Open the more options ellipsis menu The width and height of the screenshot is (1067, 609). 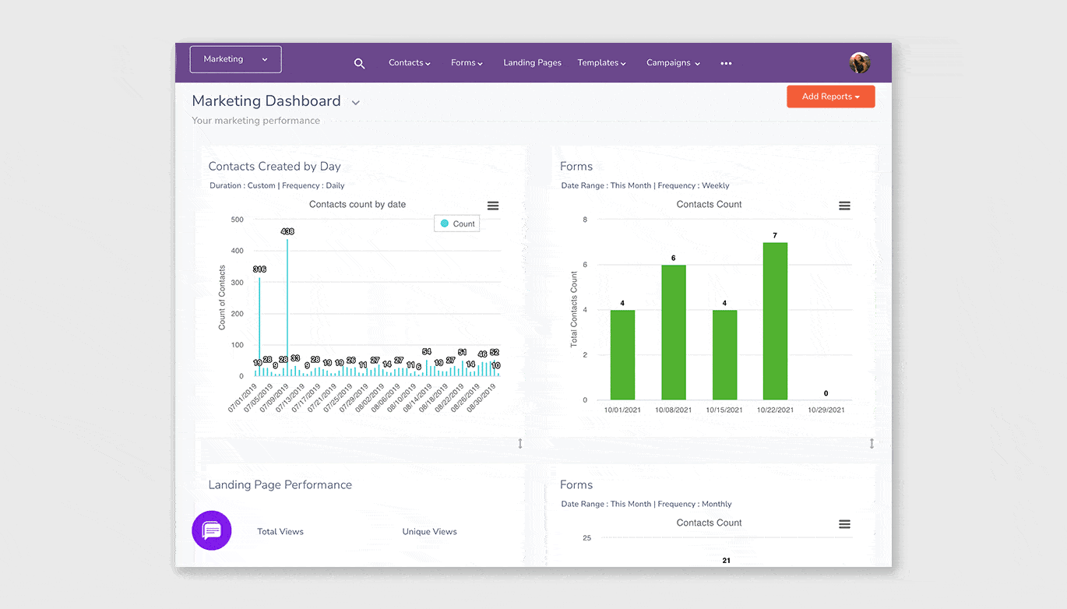726,64
